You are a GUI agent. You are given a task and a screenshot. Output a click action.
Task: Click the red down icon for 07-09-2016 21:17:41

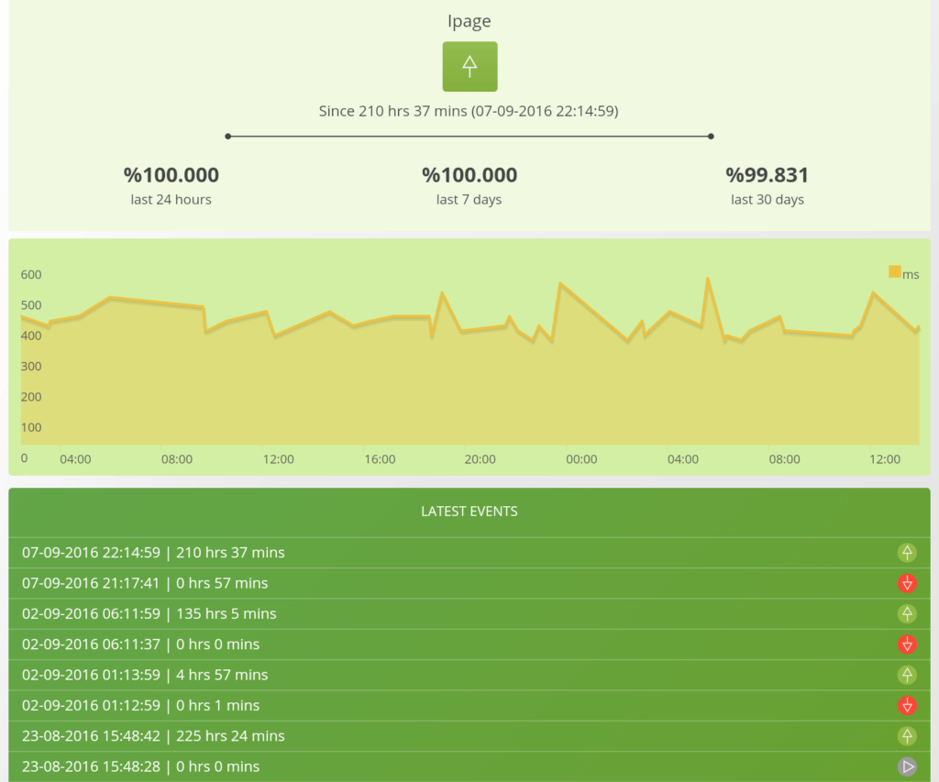(x=907, y=583)
